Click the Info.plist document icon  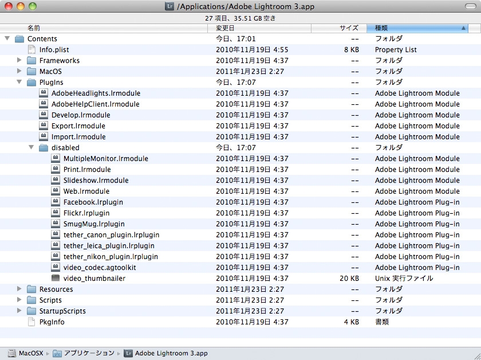31,49
